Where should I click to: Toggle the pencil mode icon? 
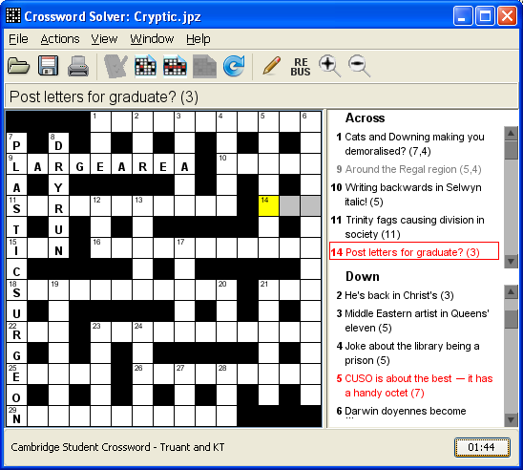tap(271, 66)
